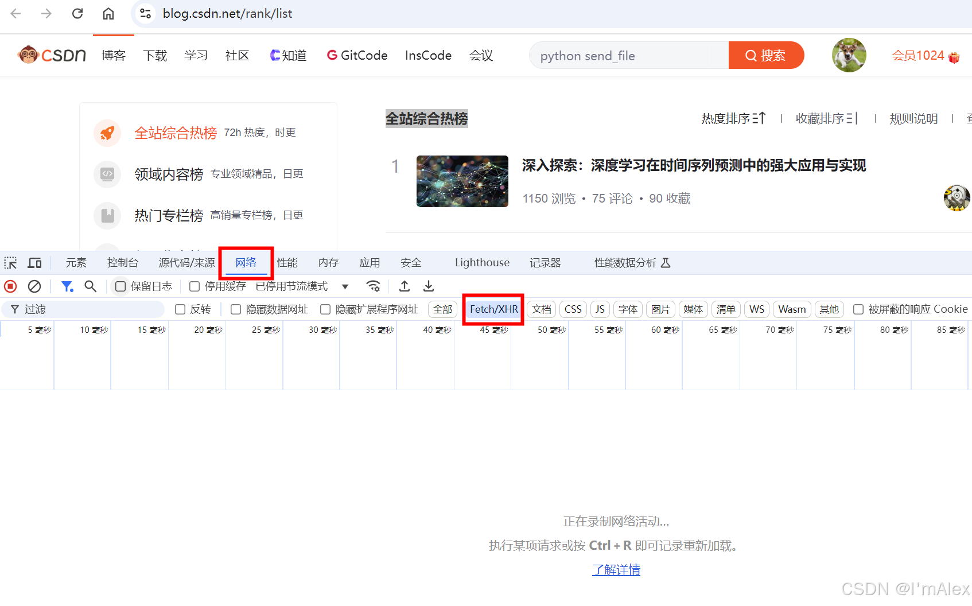The width and height of the screenshot is (972, 606).
Task: Export HAR file download icon
Action: pyautogui.click(x=429, y=286)
